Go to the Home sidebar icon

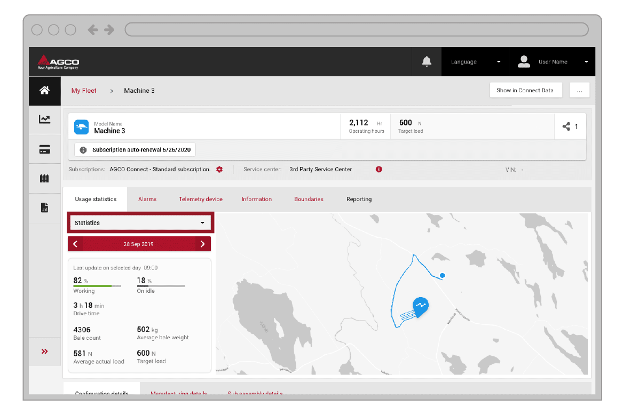pos(44,91)
